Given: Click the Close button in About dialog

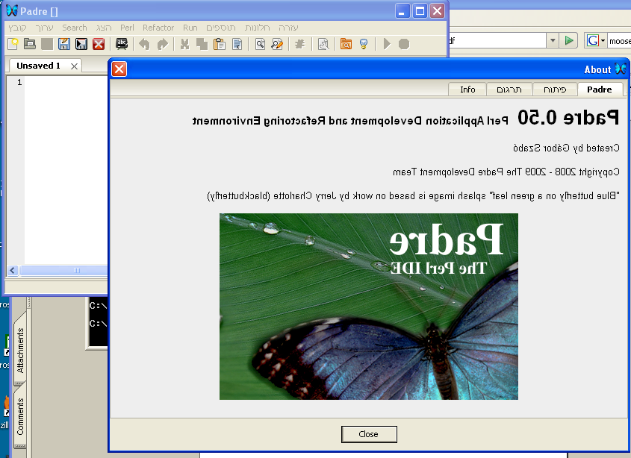Looking at the screenshot, I should 369,434.
